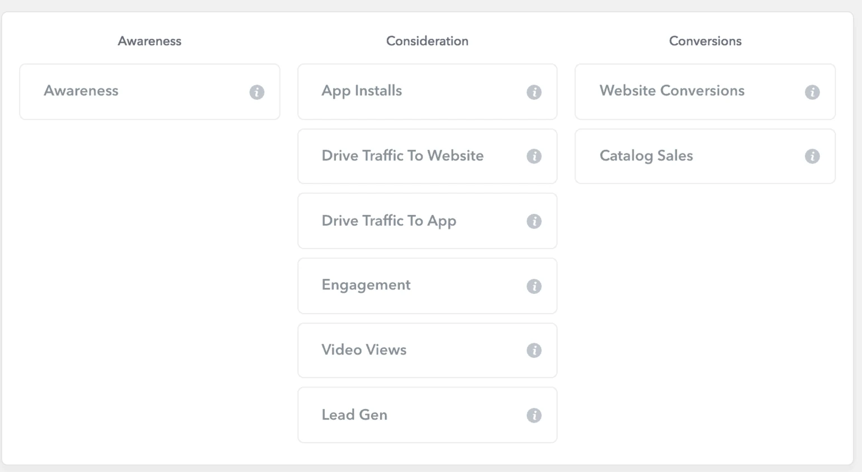
Task: Open the info icon next to App Installs
Action: 533,92
